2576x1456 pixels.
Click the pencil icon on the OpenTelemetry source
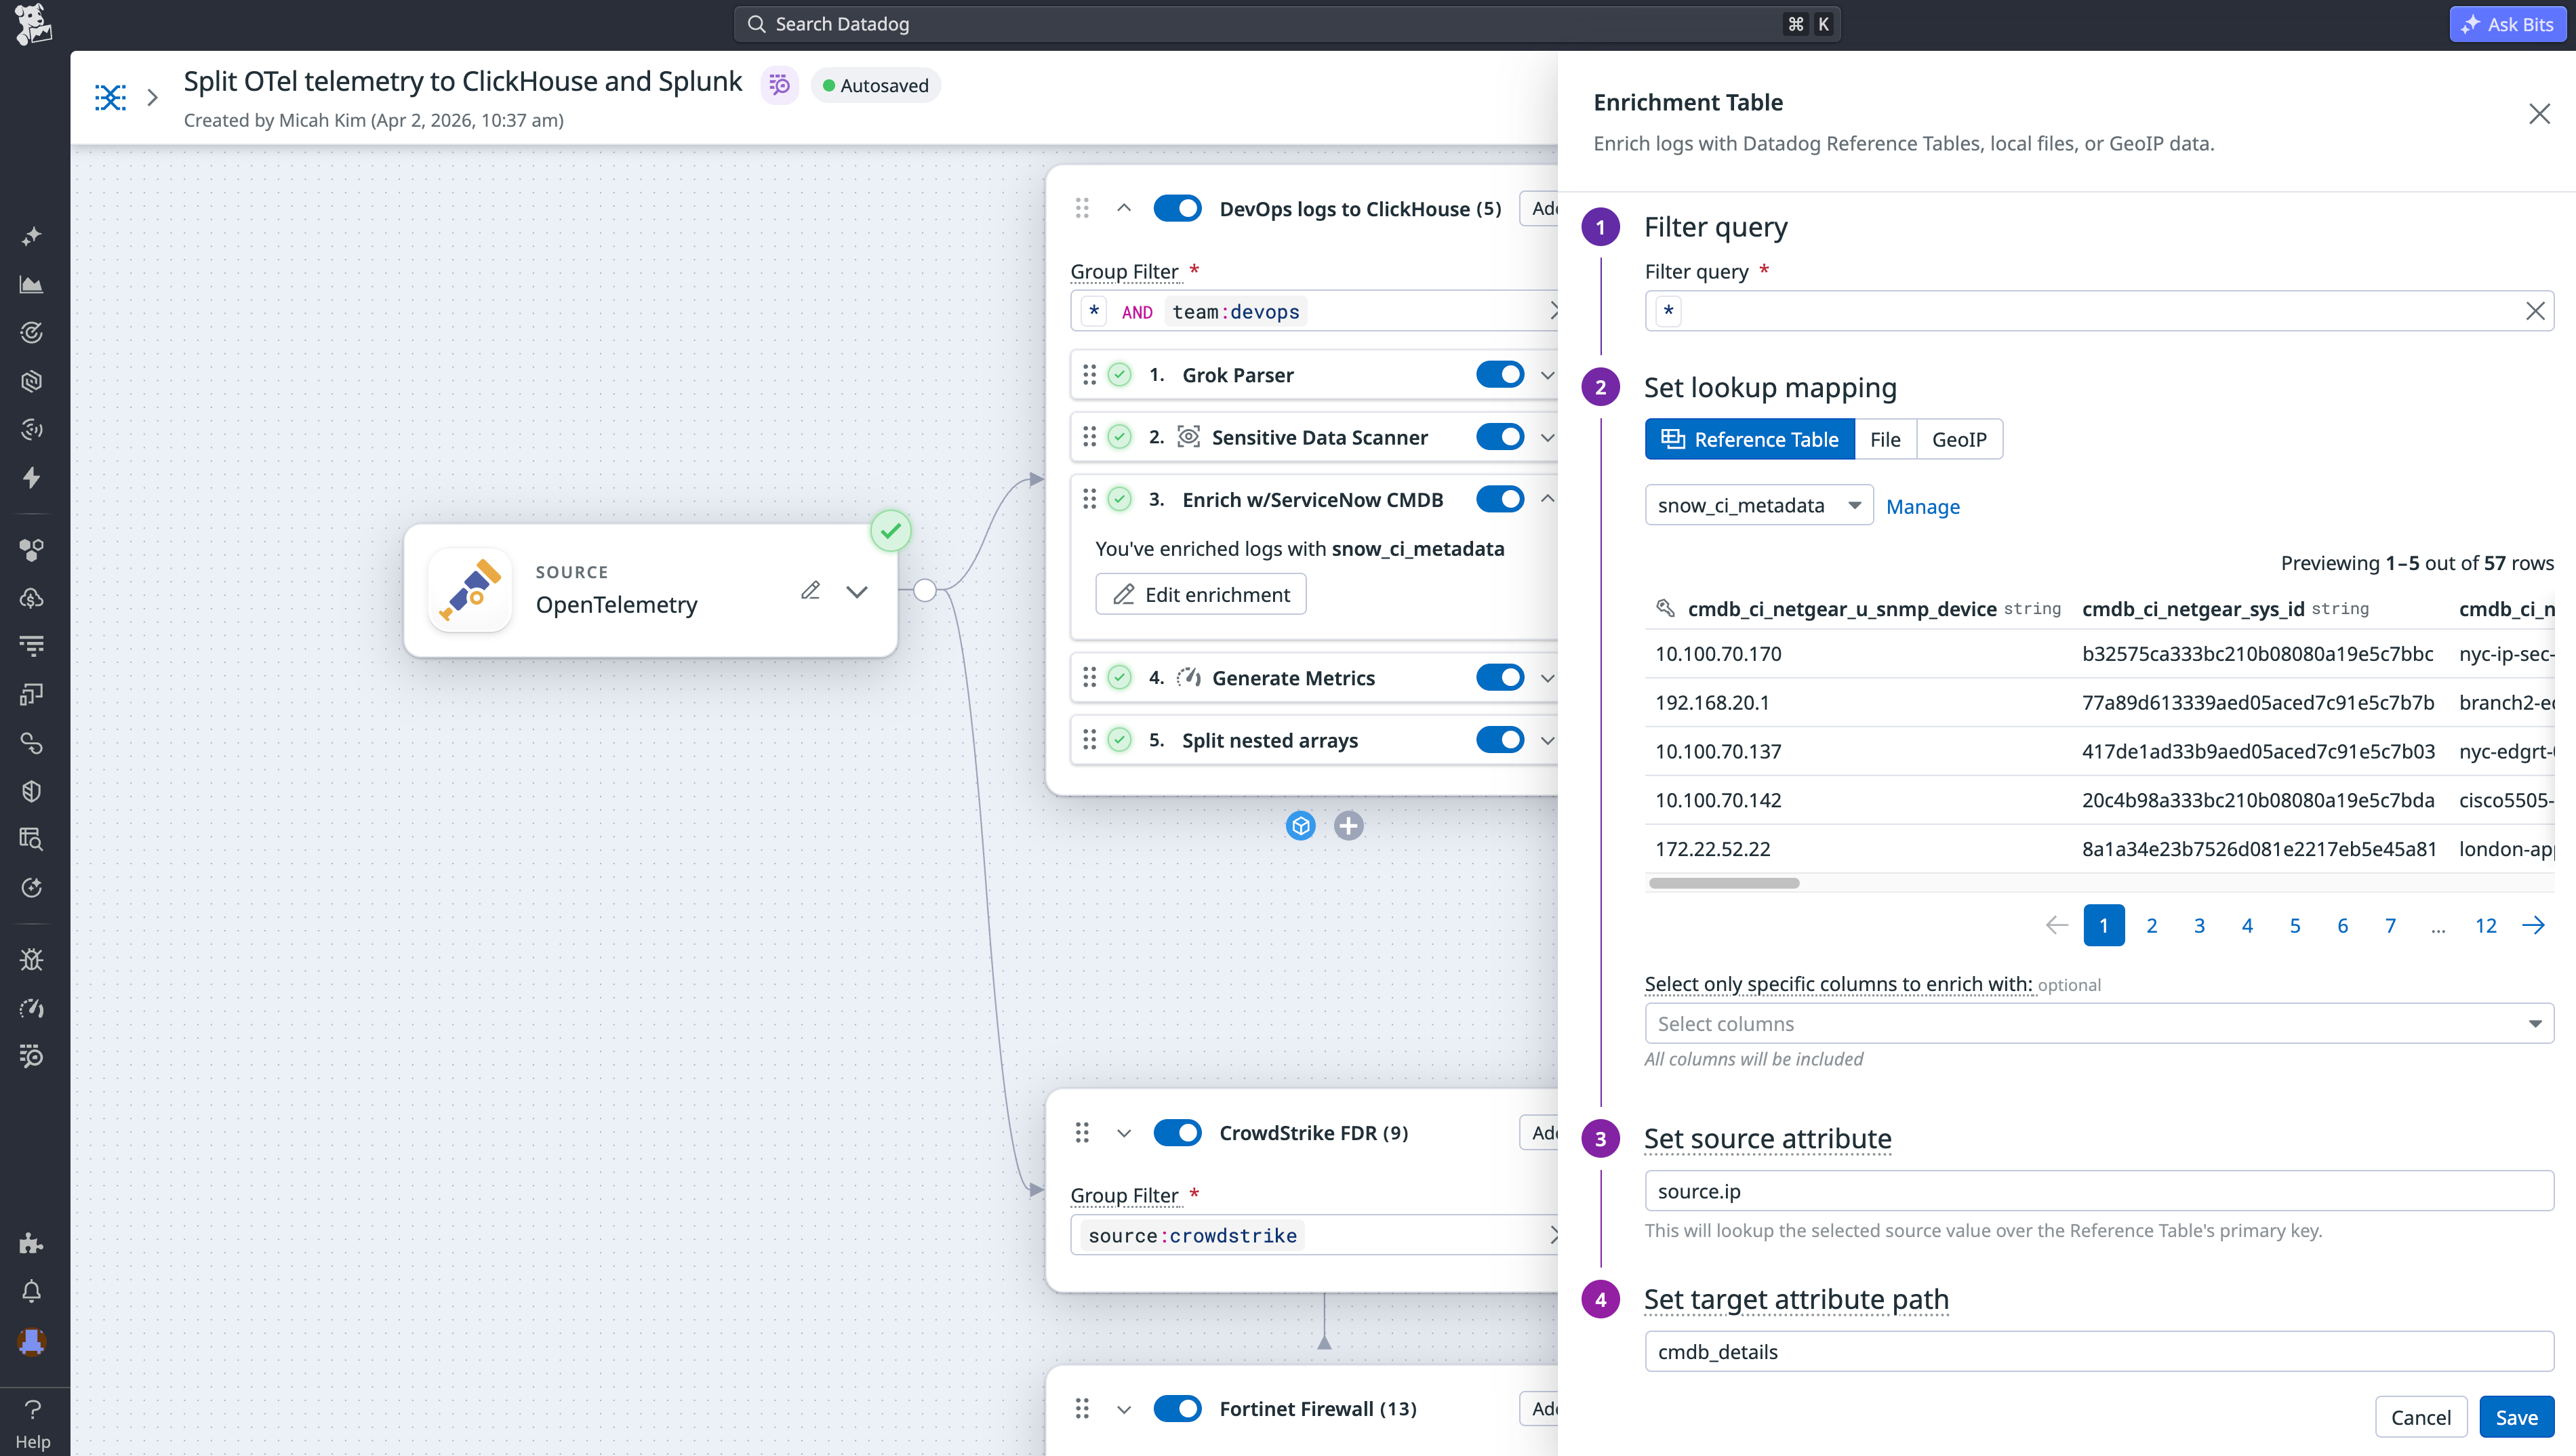[811, 590]
